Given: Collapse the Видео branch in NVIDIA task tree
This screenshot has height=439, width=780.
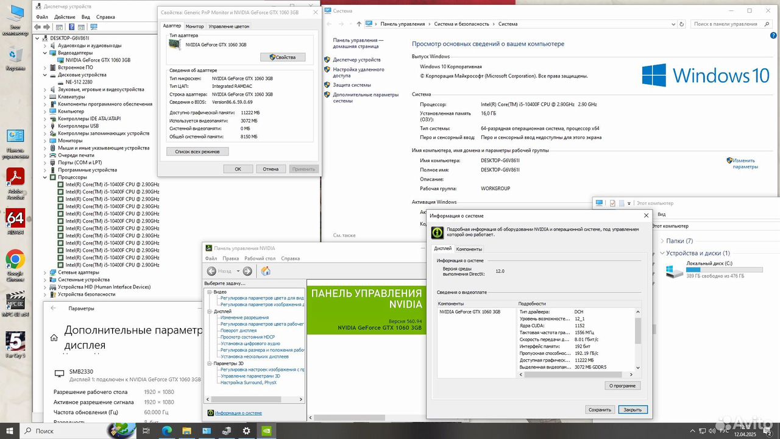Looking at the screenshot, I should [x=210, y=292].
